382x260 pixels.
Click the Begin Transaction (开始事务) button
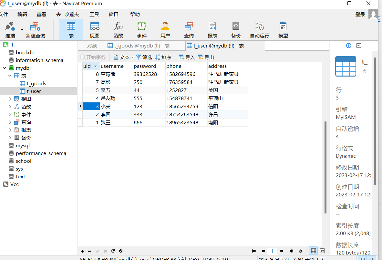[x=93, y=57]
